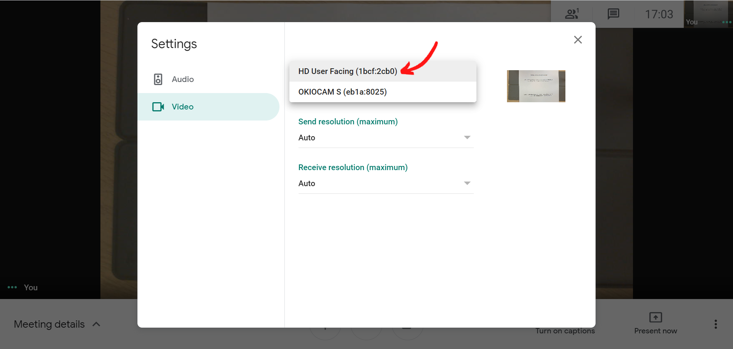Click the 17:03 clock display
Viewport: 733px width, 349px height.
[659, 14]
